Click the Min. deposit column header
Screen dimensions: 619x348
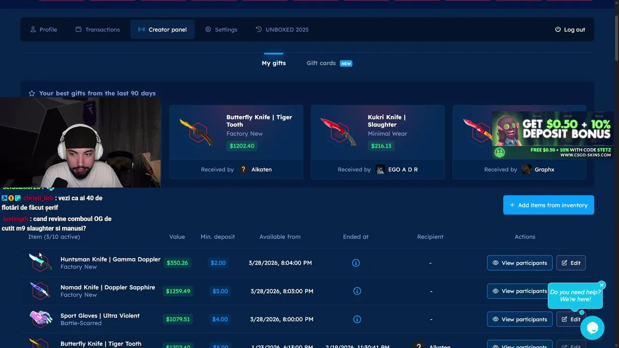[x=218, y=237]
